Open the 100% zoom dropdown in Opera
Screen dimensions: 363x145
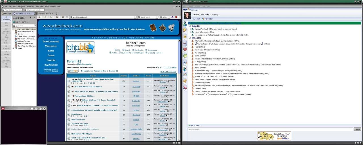pos(168,17)
